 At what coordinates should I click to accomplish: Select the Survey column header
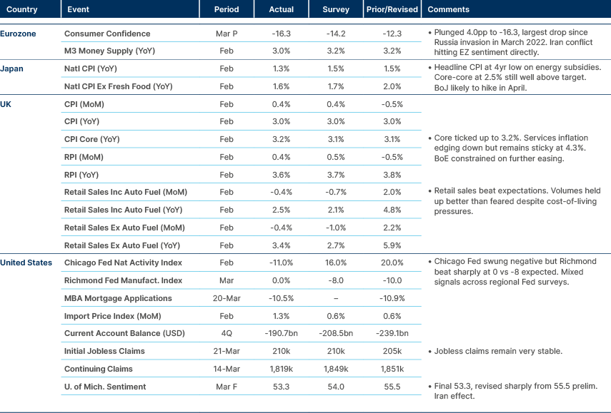[336, 9]
